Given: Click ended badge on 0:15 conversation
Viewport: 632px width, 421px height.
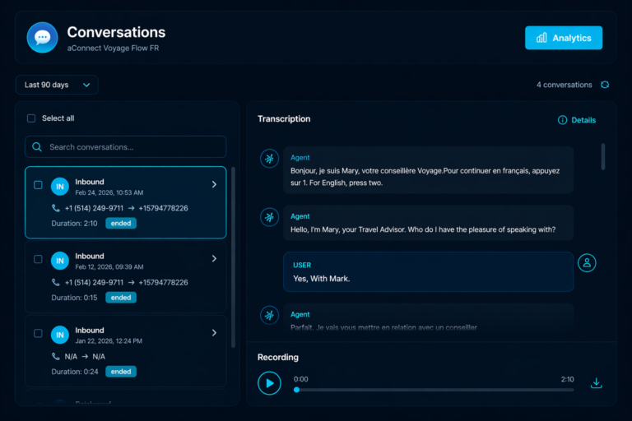Looking at the screenshot, I should point(121,298).
